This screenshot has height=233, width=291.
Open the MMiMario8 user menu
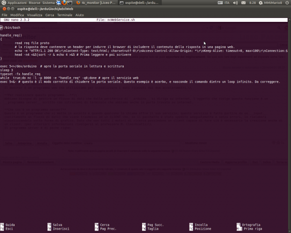(271, 2)
